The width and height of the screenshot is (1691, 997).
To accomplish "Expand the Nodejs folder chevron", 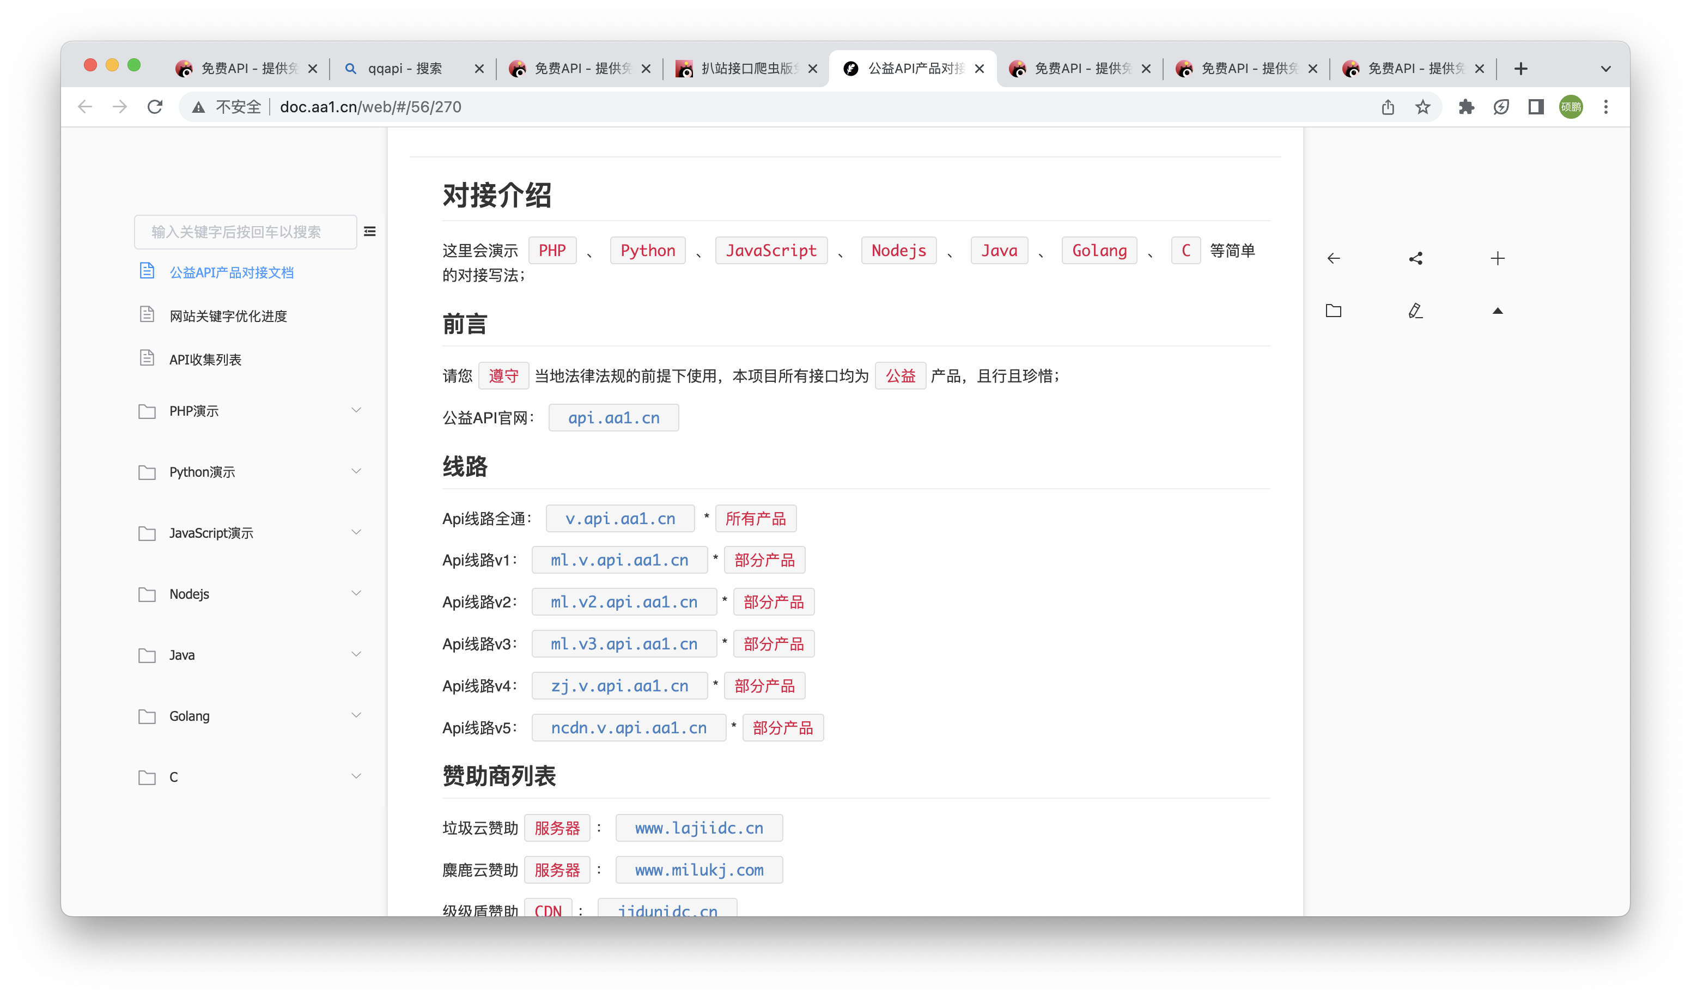I will [x=356, y=593].
